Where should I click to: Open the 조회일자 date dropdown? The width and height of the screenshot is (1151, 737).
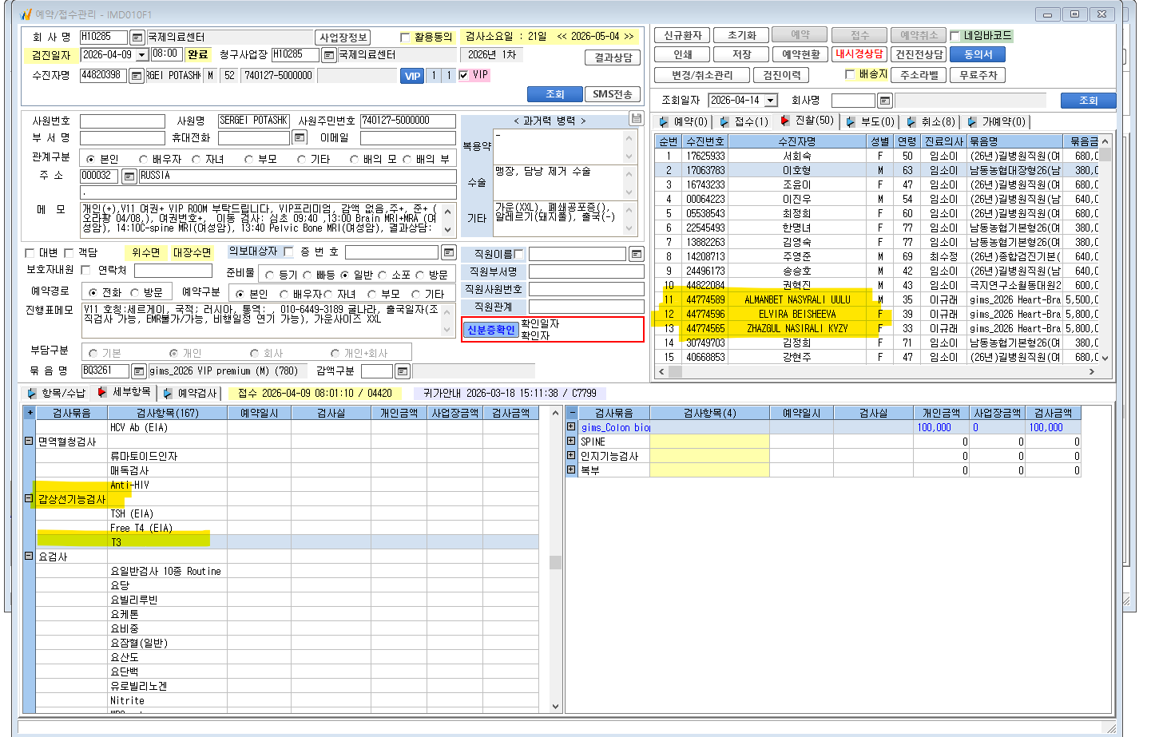pyautogui.click(x=771, y=101)
